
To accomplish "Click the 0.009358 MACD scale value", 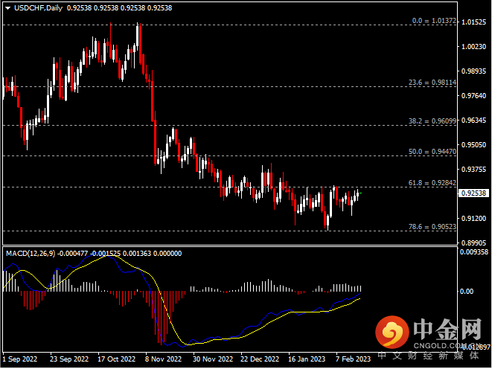I will coord(475,252).
